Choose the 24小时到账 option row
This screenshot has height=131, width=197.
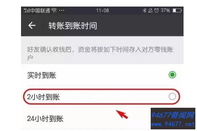(102, 119)
